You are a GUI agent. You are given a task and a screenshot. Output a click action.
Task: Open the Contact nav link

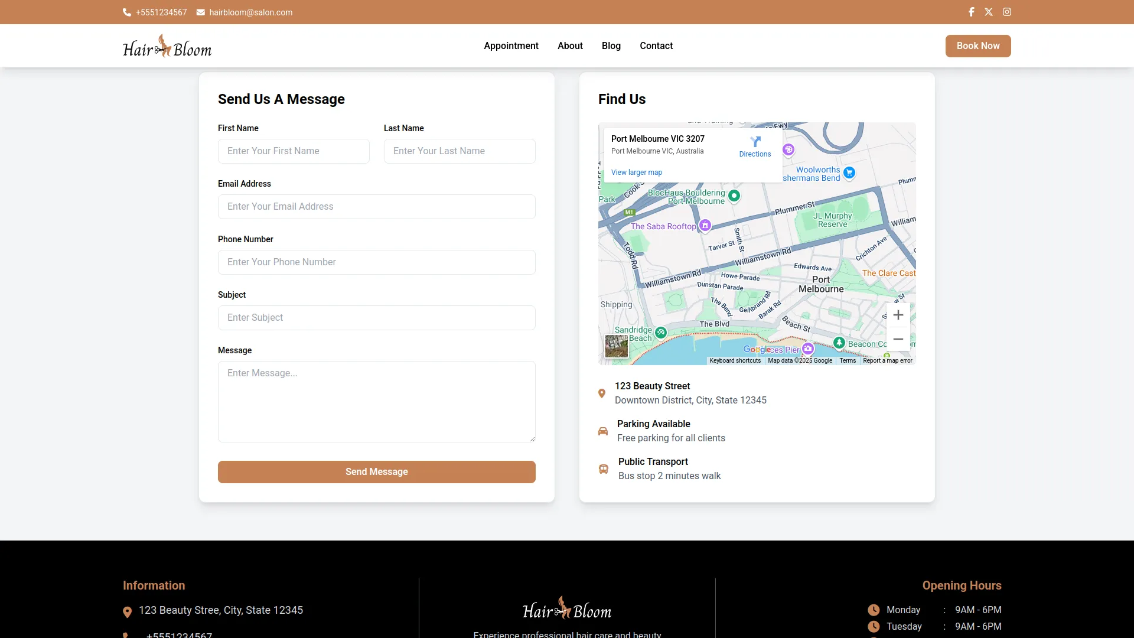(656, 45)
